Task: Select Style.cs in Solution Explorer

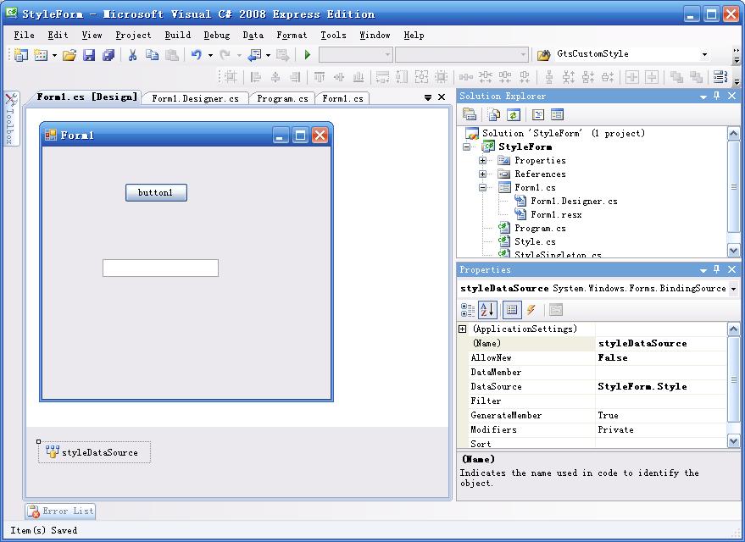Action: [x=535, y=242]
